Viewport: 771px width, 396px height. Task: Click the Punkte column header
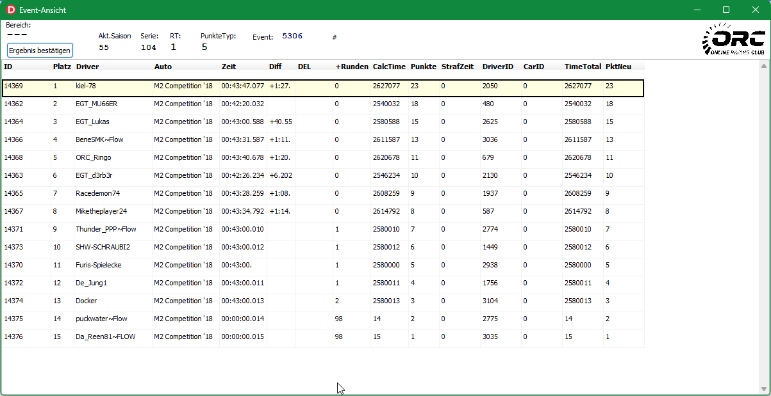pos(423,67)
